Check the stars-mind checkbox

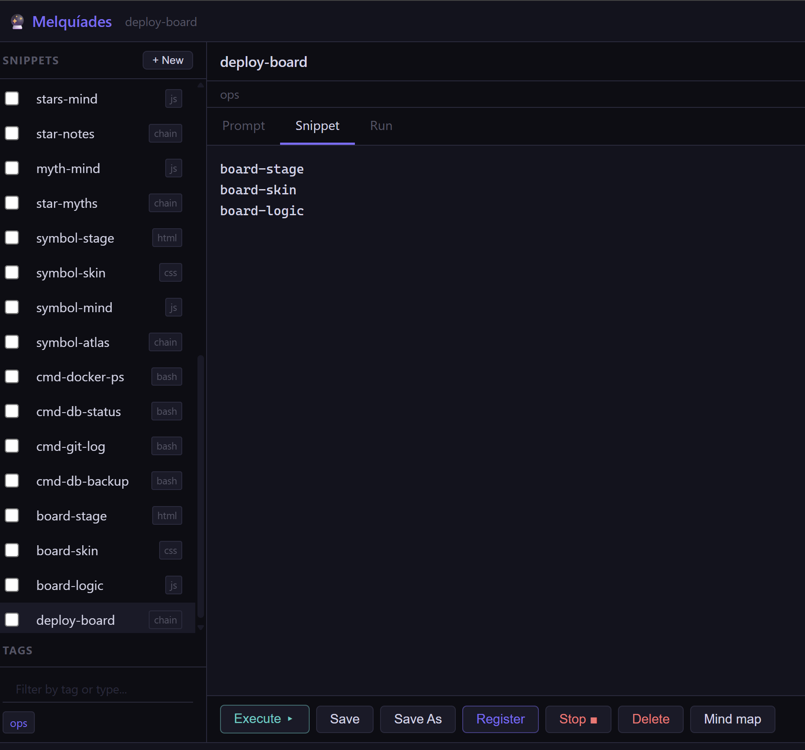click(12, 99)
